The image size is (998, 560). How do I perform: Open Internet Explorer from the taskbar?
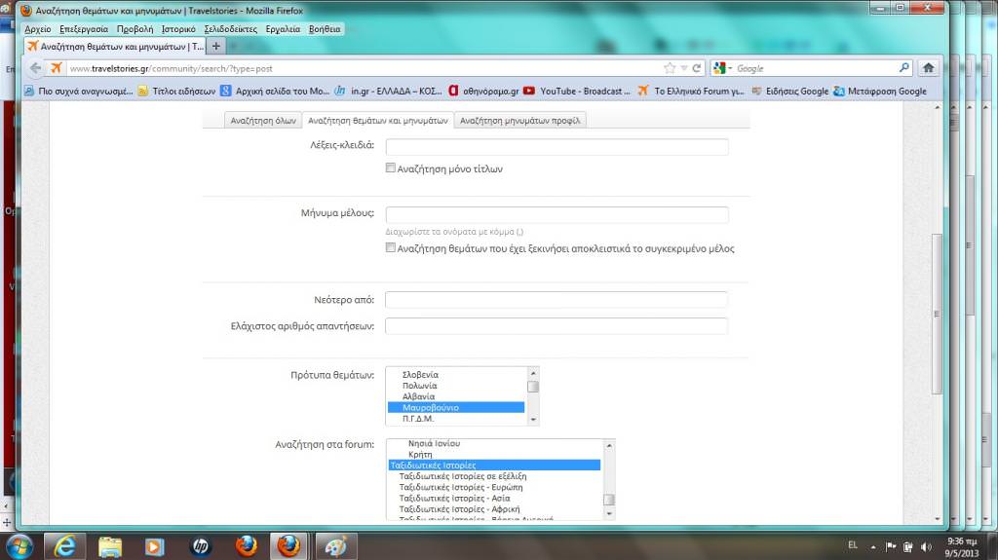(x=66, y=545)
